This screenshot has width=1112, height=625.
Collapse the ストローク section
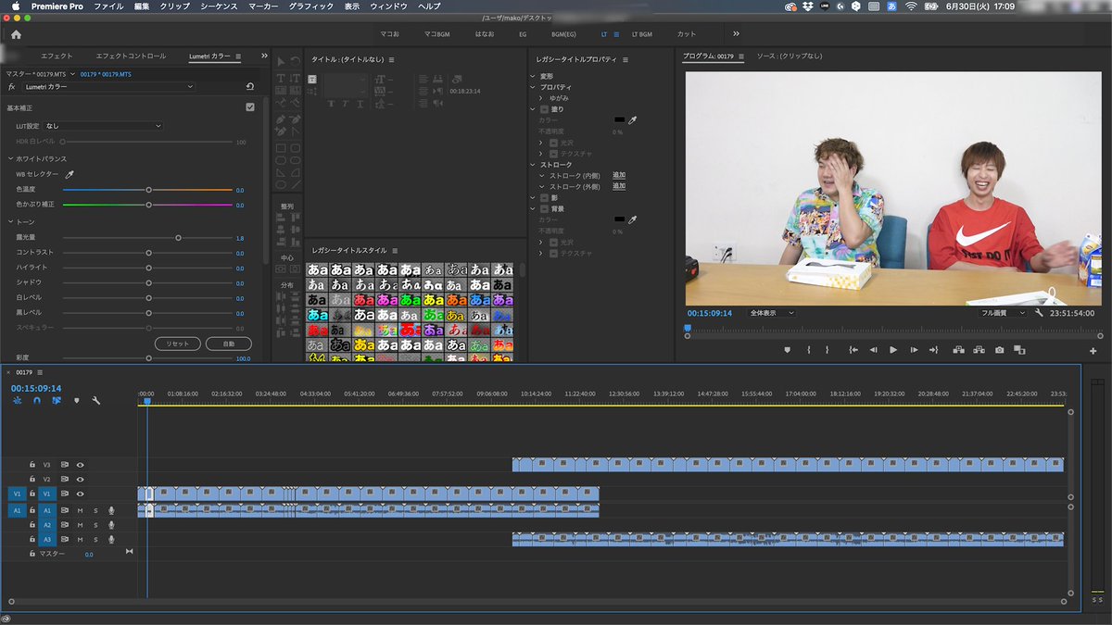[533, 165]
